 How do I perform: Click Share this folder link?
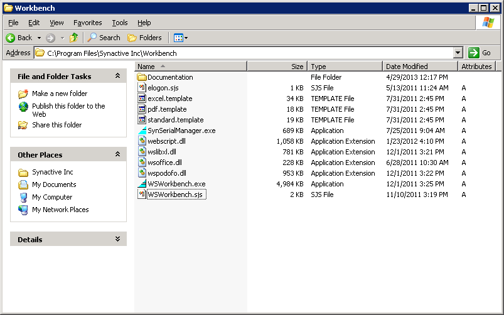pyautogui.click(x=57, y=125)
